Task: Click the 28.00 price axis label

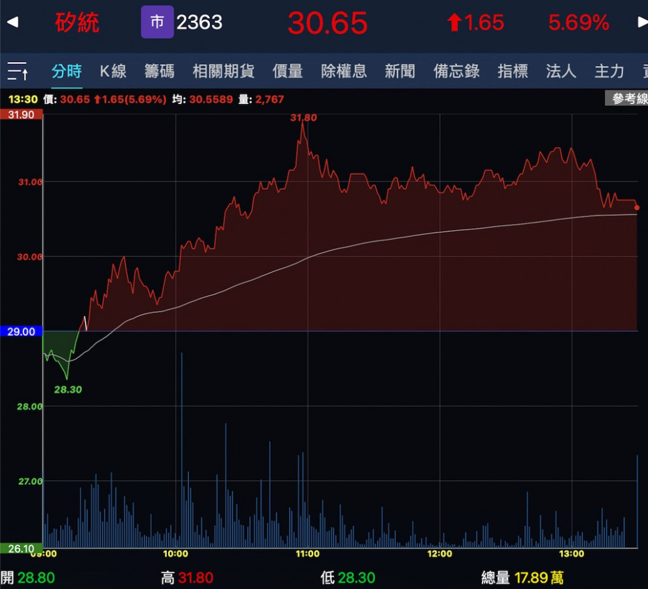Action: point(30,406)
